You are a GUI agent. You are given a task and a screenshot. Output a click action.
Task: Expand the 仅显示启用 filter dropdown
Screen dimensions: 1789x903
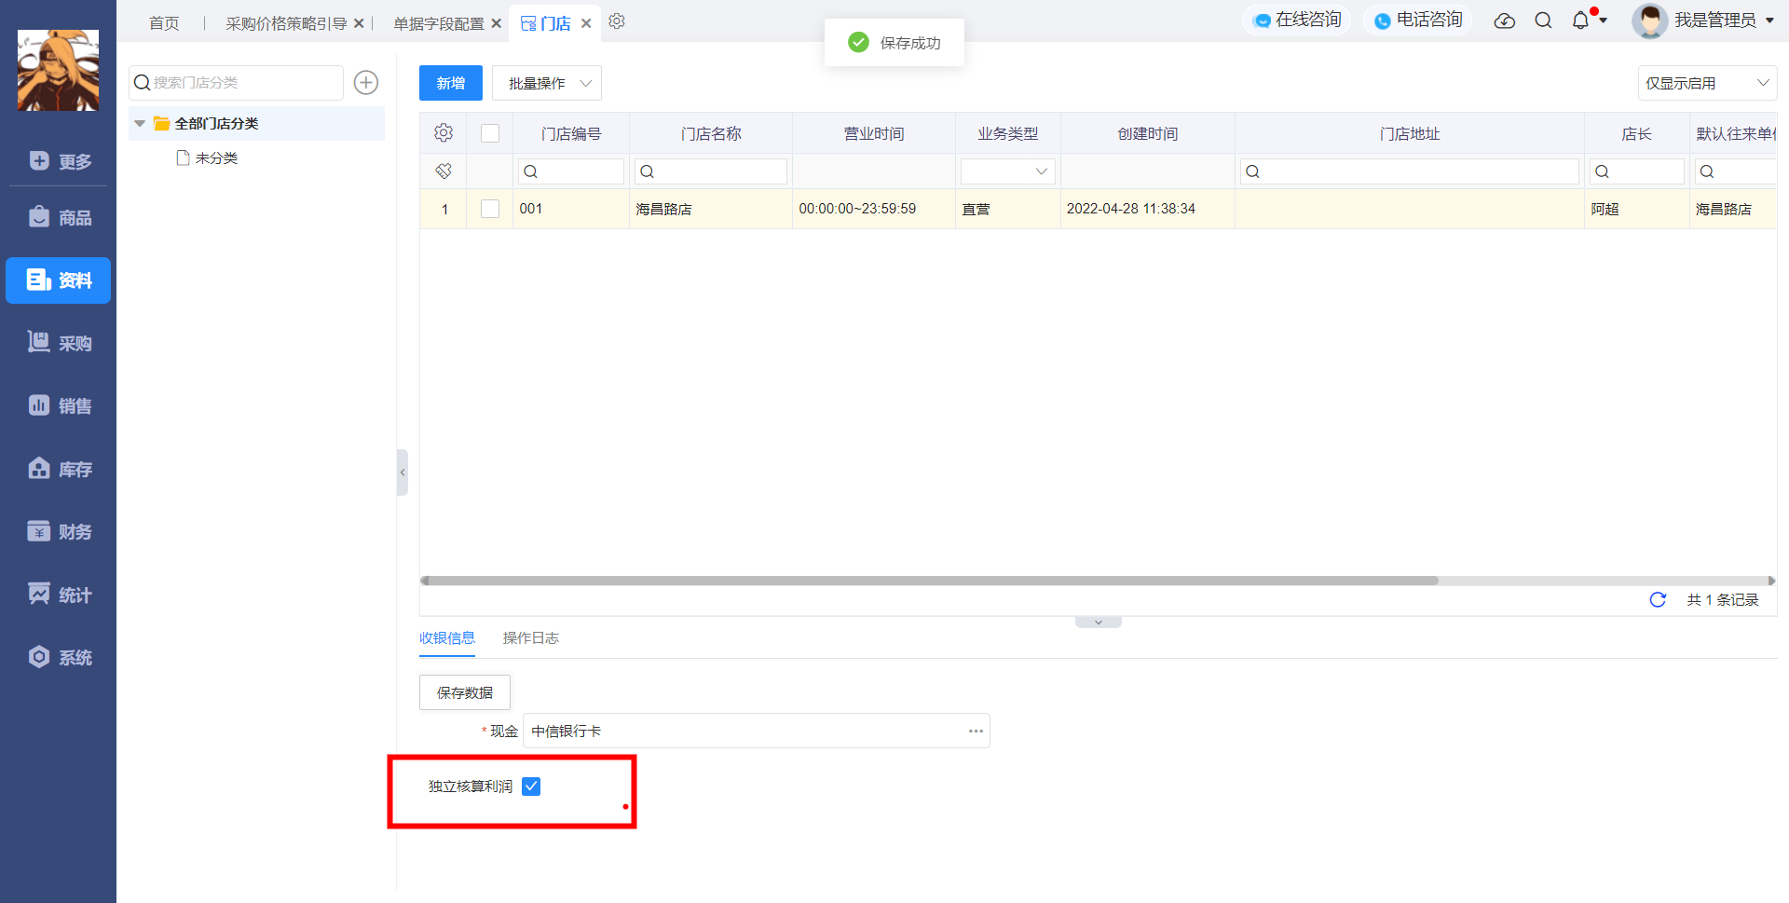(1707, 83)
